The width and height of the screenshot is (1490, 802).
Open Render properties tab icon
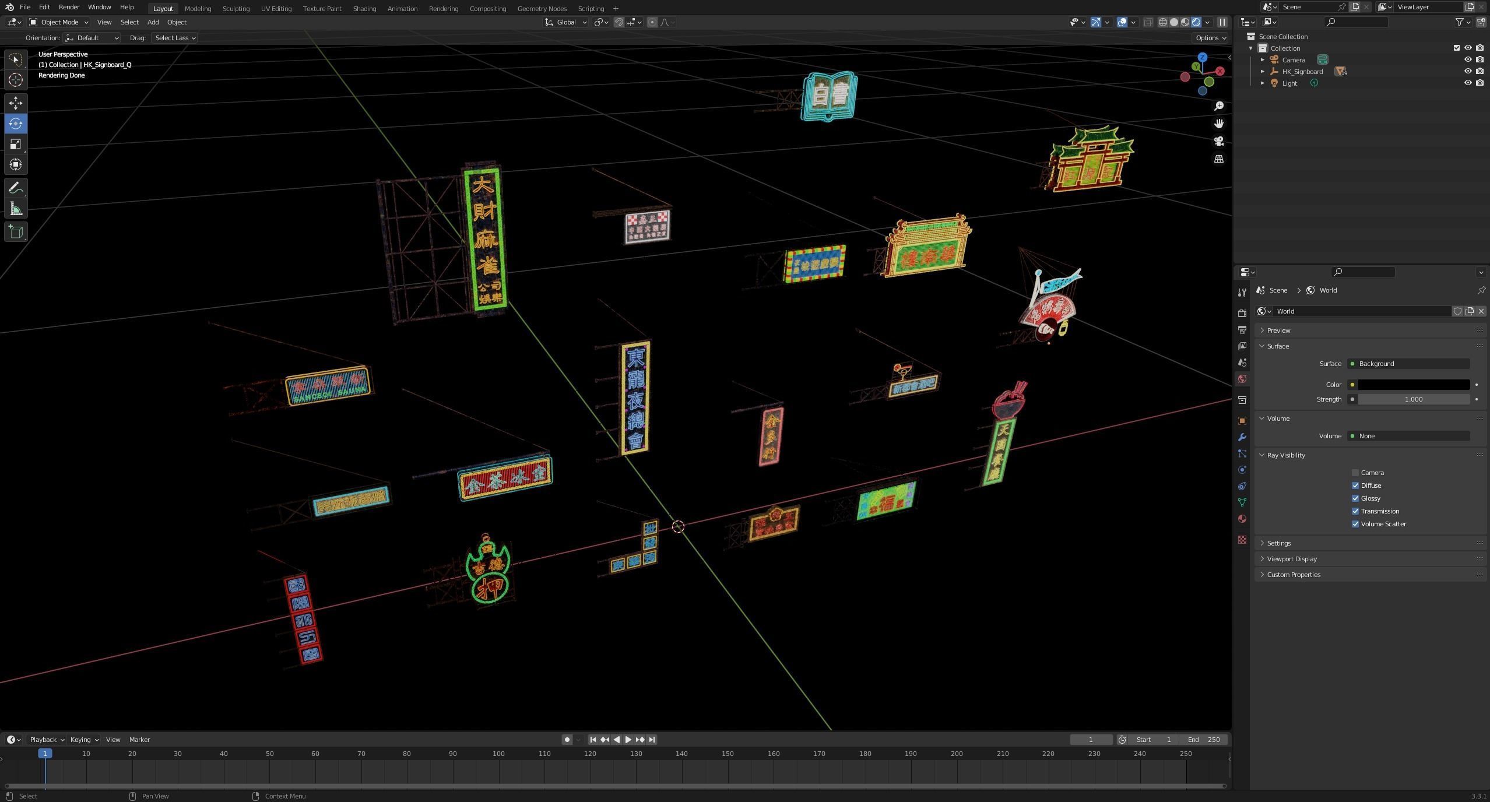click(1242, 313)
